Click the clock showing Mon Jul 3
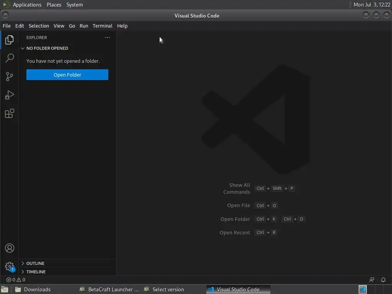Screen dimensions: 392x294 372,5
